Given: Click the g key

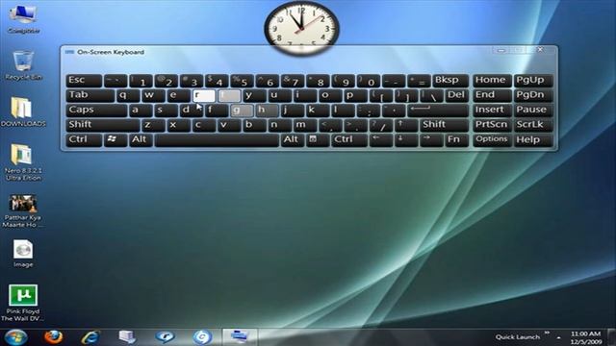Looking at the screenshot, I should [x=242, y=111].
